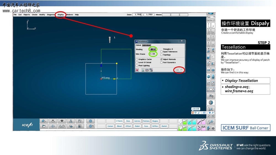276x155 pixels.
Task: Open the List menu
Action: point(20,15)
